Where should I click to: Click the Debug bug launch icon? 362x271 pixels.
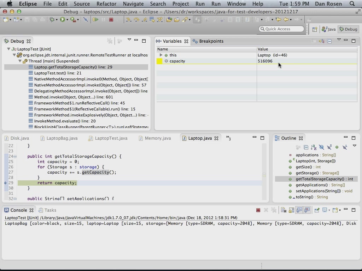(52, 20)
